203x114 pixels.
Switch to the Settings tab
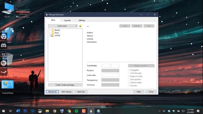[x=82, y=20]
